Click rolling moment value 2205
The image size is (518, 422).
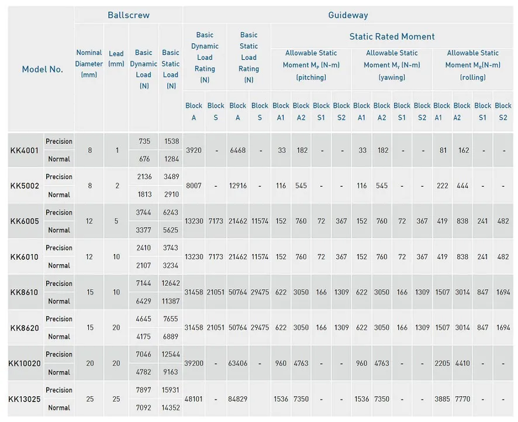[x=442, y=363]
